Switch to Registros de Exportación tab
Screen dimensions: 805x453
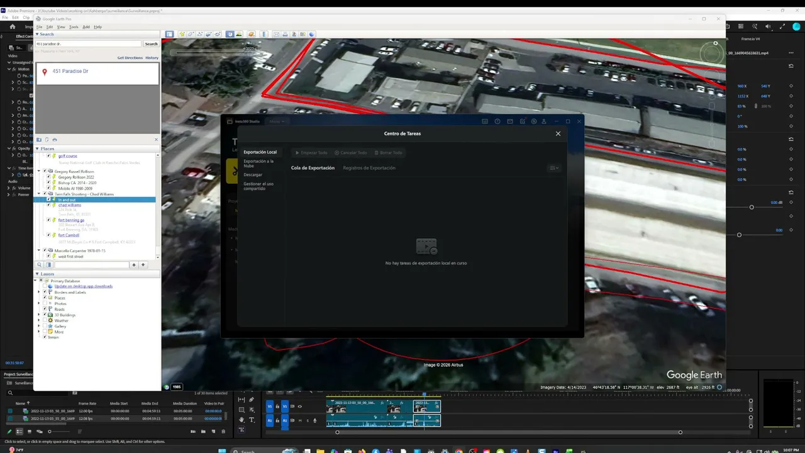369,168
